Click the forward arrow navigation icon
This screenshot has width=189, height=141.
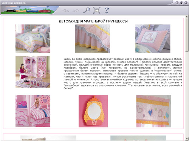click(x=76, y=11)
